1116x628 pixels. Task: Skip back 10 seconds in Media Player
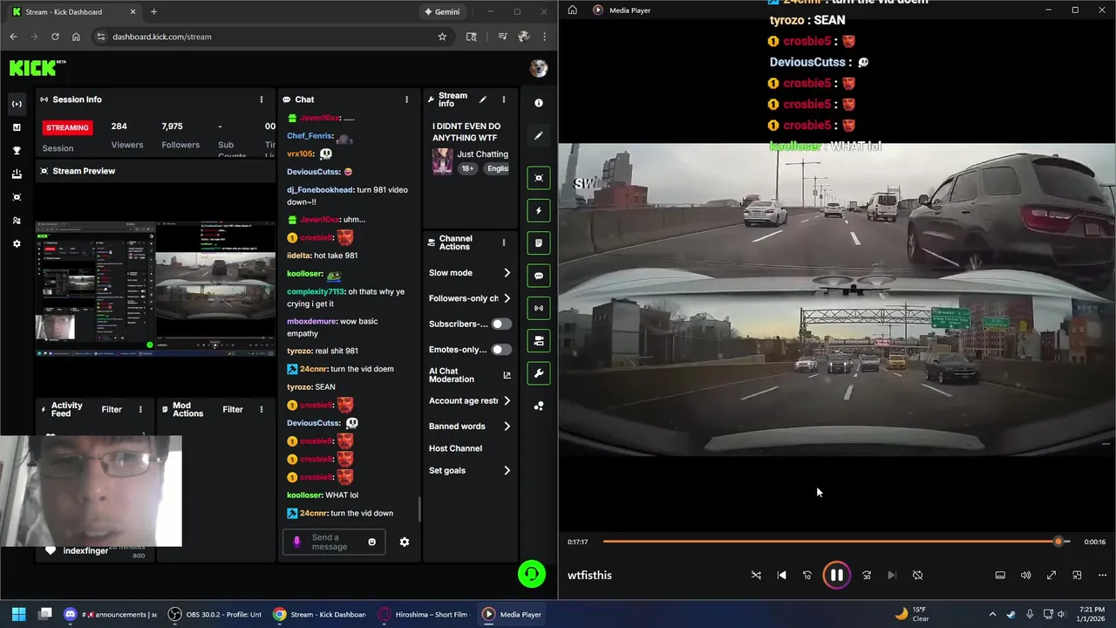click(x=807, y=575)
